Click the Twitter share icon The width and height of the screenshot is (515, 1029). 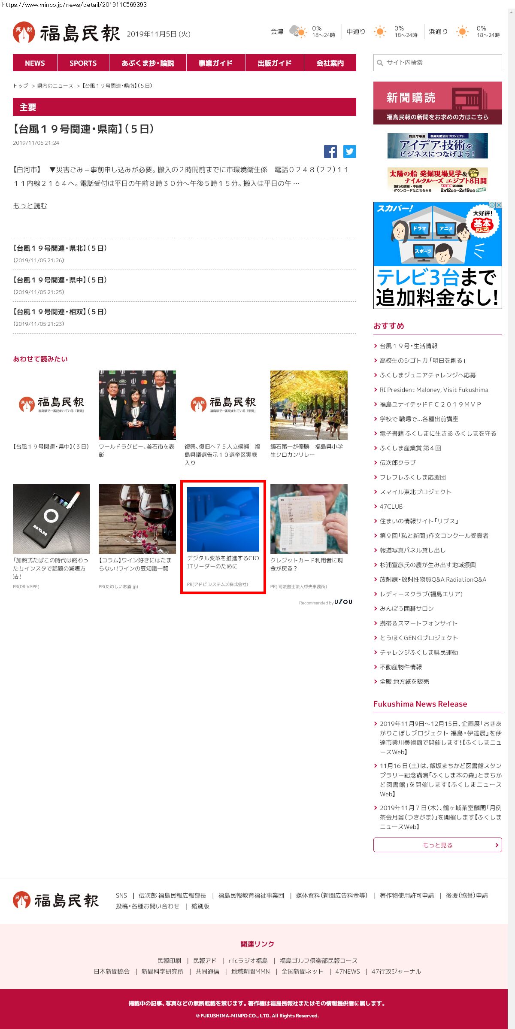pyautogui.click(x=349, y=152)
